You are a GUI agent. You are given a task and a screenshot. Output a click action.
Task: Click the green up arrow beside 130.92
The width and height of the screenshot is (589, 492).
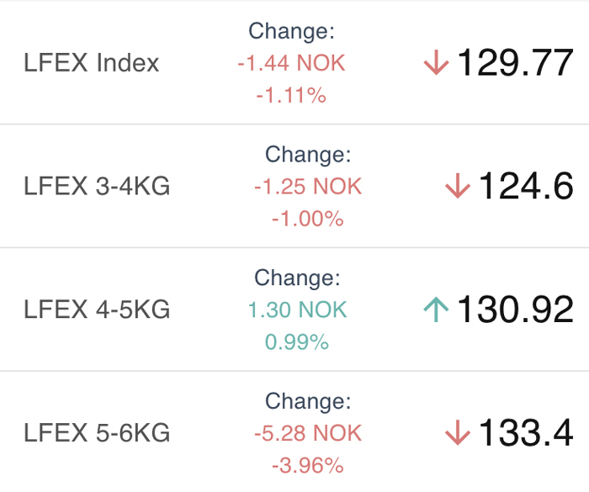pos(436,309)
